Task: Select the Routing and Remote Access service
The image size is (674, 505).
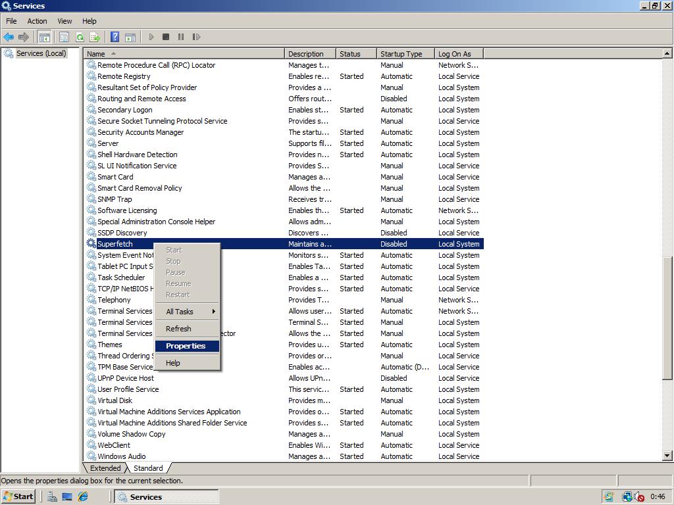Action: [x=142, y=99]
